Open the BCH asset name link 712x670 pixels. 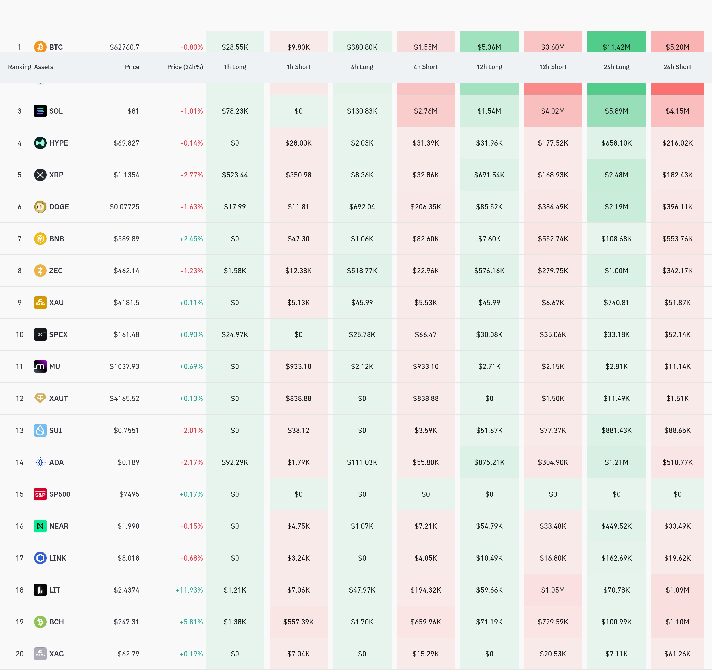click(57, 622)
